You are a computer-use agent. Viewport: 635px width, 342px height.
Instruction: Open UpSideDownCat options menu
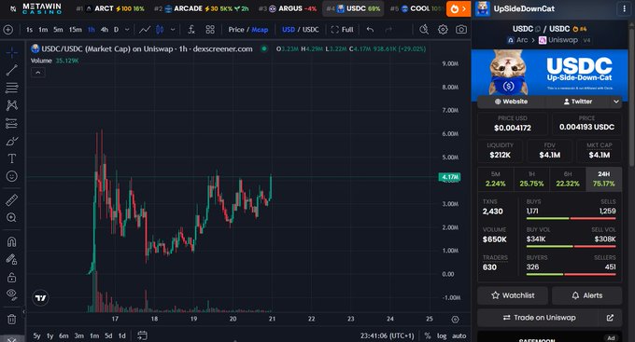click(x=623, y=8)
